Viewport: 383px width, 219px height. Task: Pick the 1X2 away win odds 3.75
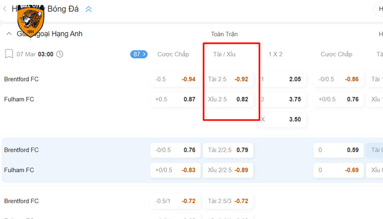281,99
